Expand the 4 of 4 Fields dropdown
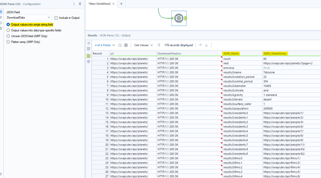Viewport: 321px width, 178px height. point(105,45)
